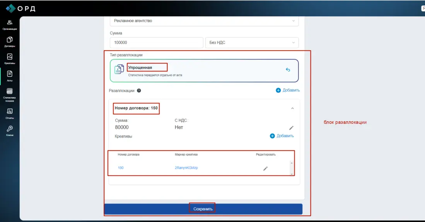Click Добавить next to Креативы
This screenshot has height=222, width=425.
tap(282, 136)
